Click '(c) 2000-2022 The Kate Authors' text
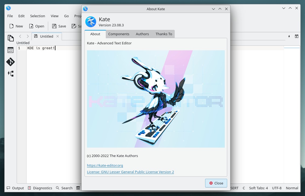305x196 pixels. [113, 156]
